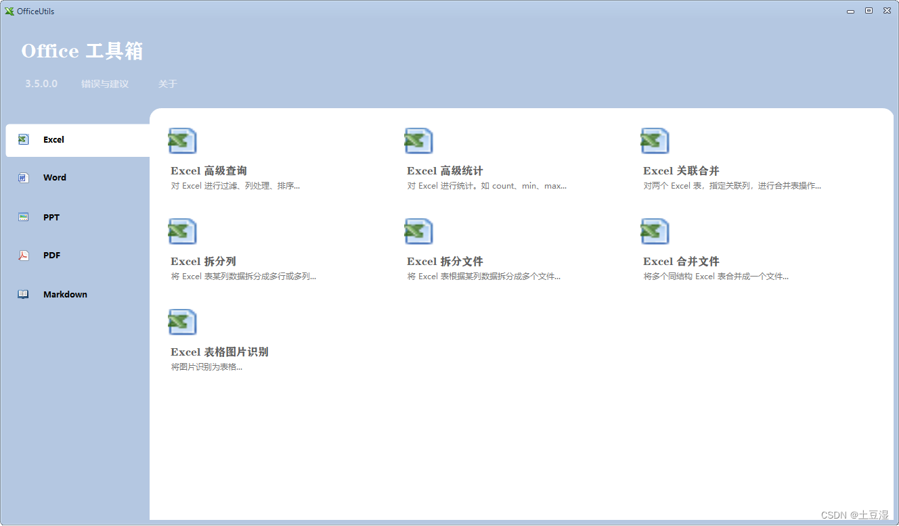Image resolution: width=899 pixels, height=526 pixels.
Task: Open the Excel 高级统计 title
Action: (x=445, y=171)
